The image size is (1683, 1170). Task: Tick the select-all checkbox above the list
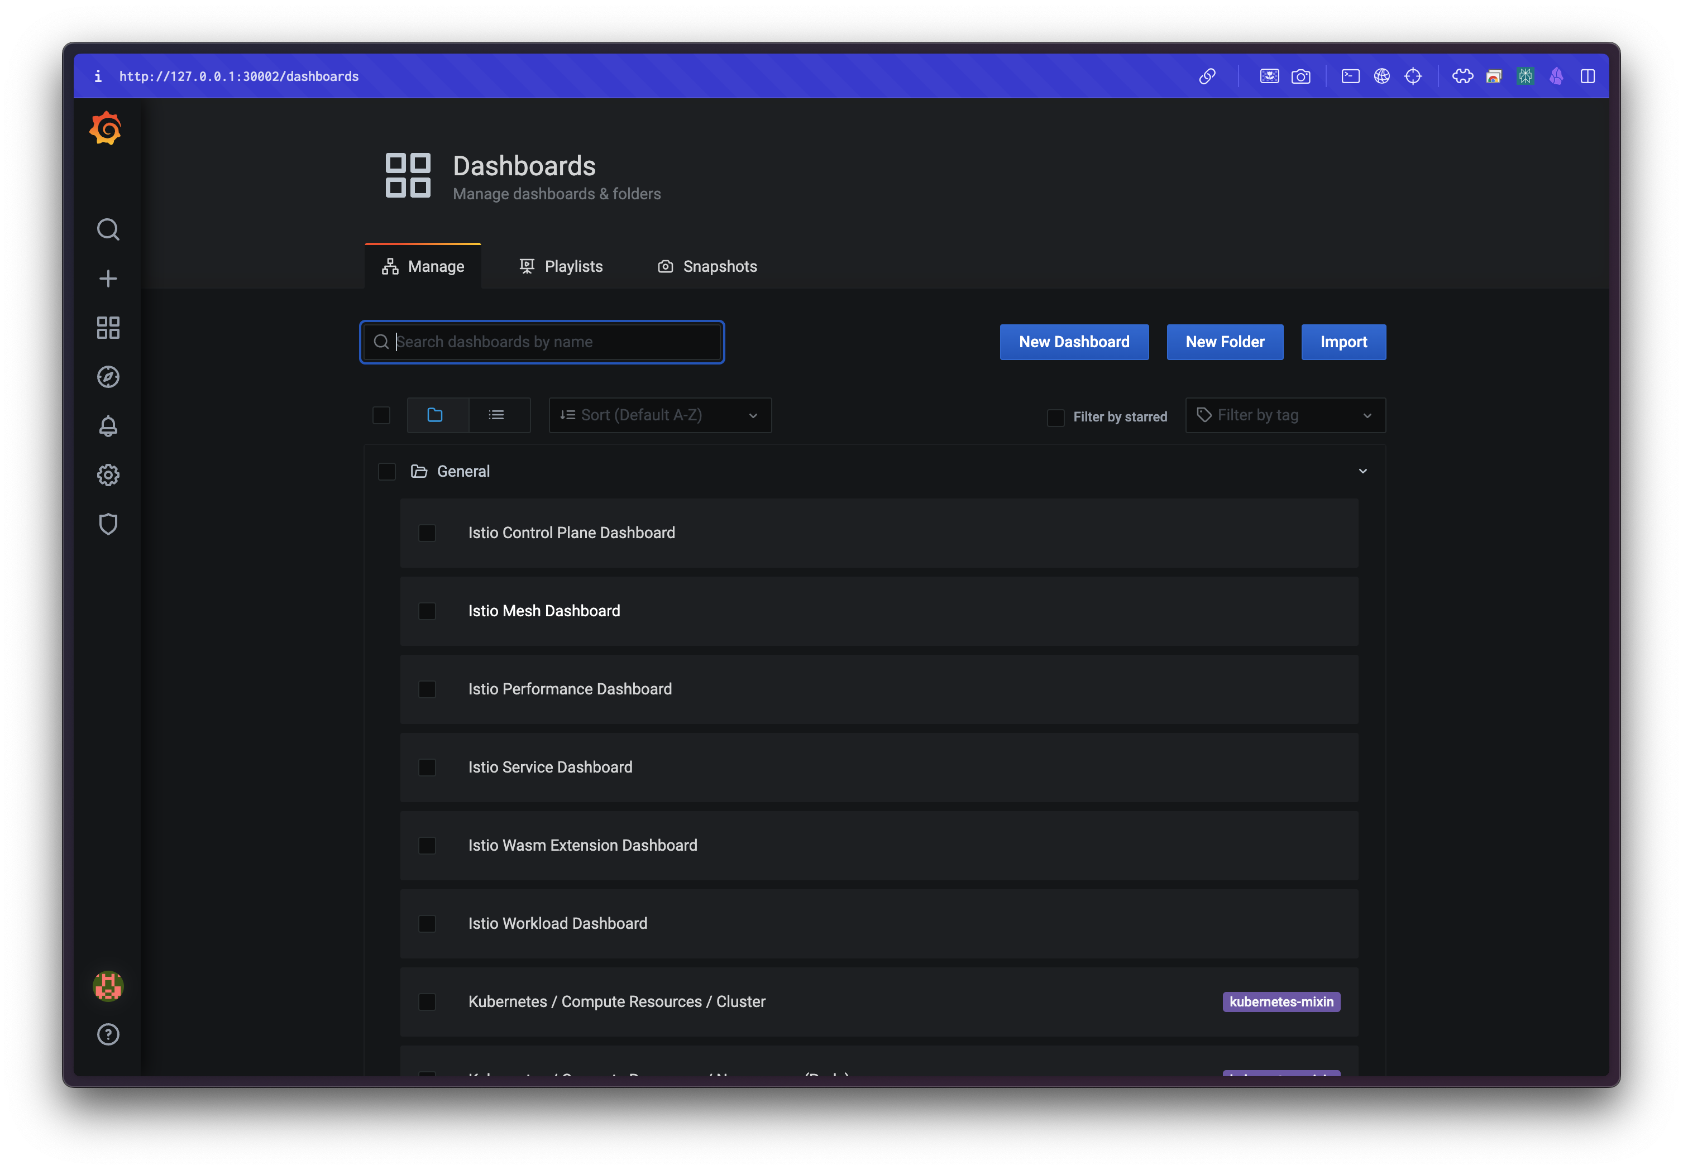(x=381, y=415)
